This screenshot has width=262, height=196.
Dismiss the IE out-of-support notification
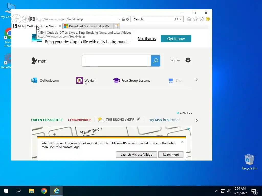182,142
